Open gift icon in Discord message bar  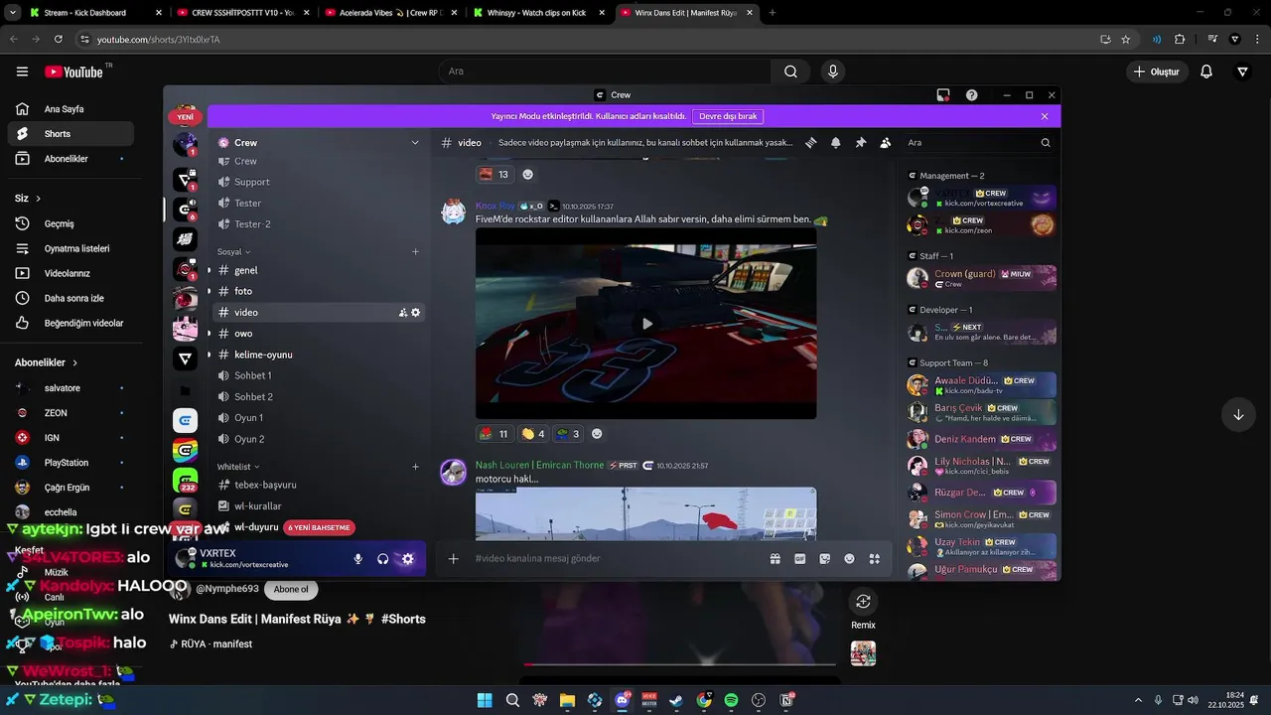776,559
